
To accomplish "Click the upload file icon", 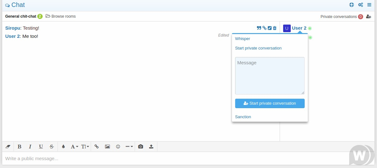I will click(x=151, y=147).
